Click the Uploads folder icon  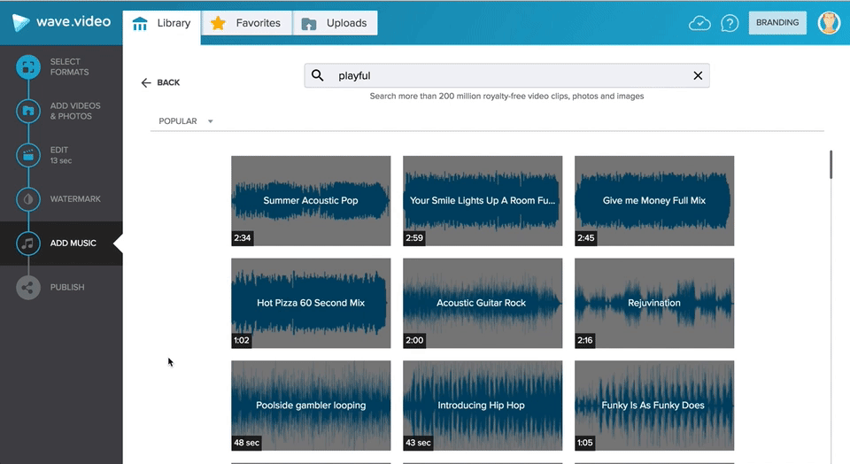pyautogui.click(x=309, y=24)
